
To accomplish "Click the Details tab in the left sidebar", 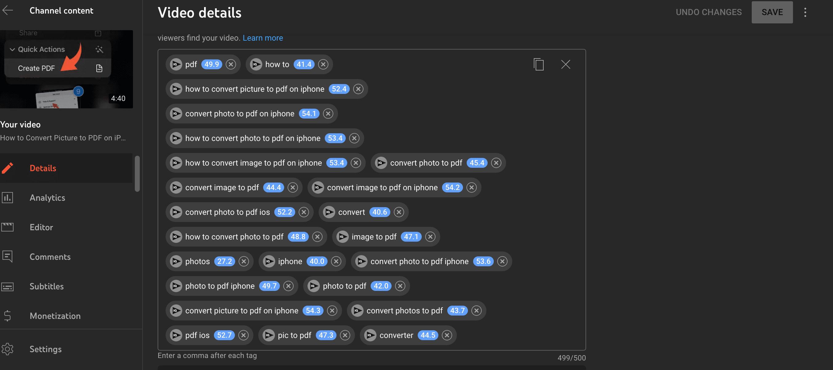I will click(x=43, y=168).
